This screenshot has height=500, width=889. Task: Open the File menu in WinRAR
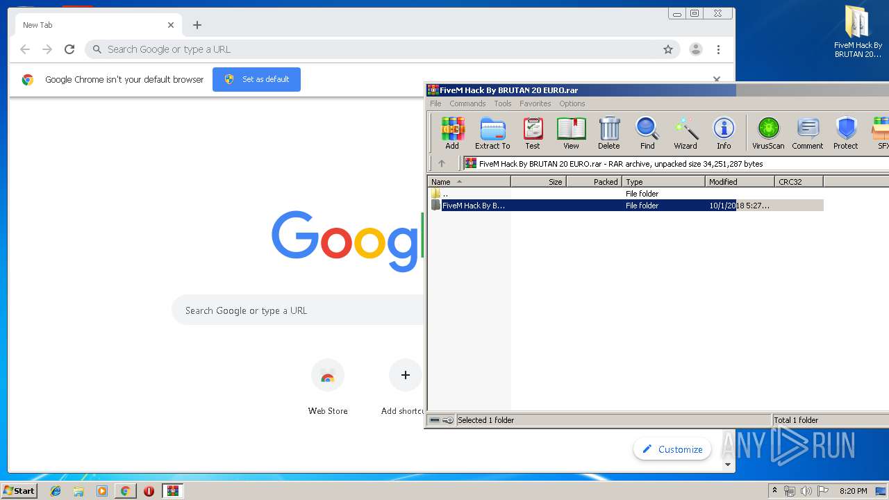[435, 103]
